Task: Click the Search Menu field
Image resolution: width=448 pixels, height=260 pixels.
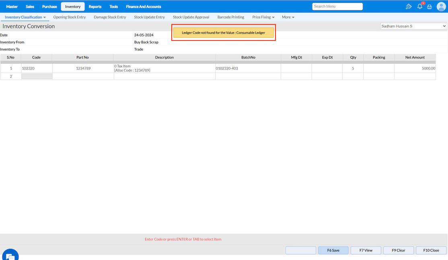Action: click(x=337, y=6)
